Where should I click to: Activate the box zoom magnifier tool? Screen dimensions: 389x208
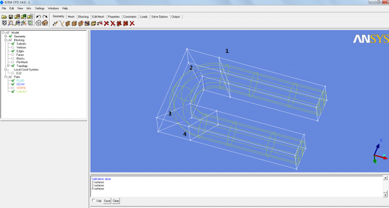[11, 23]
